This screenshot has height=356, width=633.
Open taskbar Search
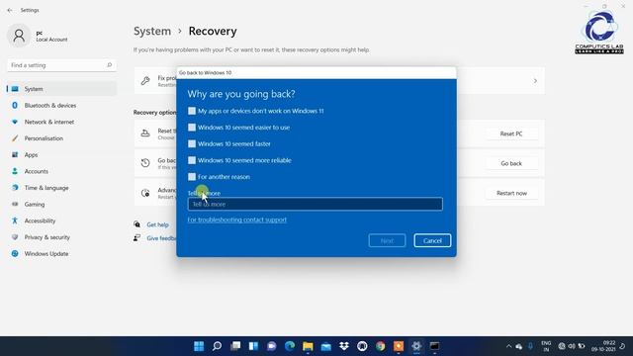pyautogui.click(x=218, y=346)
